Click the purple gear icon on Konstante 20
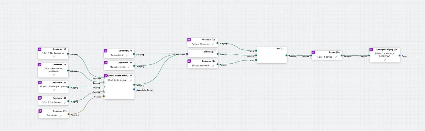This screenshot has height=131, width=425. (40, 98)
